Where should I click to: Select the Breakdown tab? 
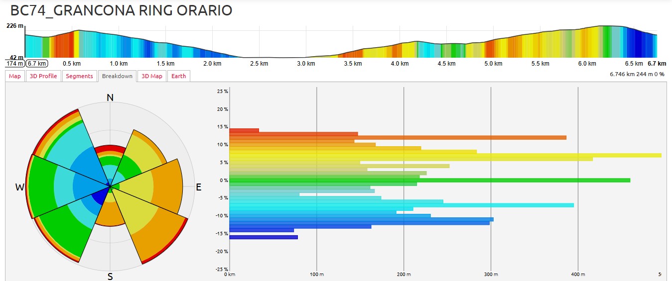(x=117, y=76)
